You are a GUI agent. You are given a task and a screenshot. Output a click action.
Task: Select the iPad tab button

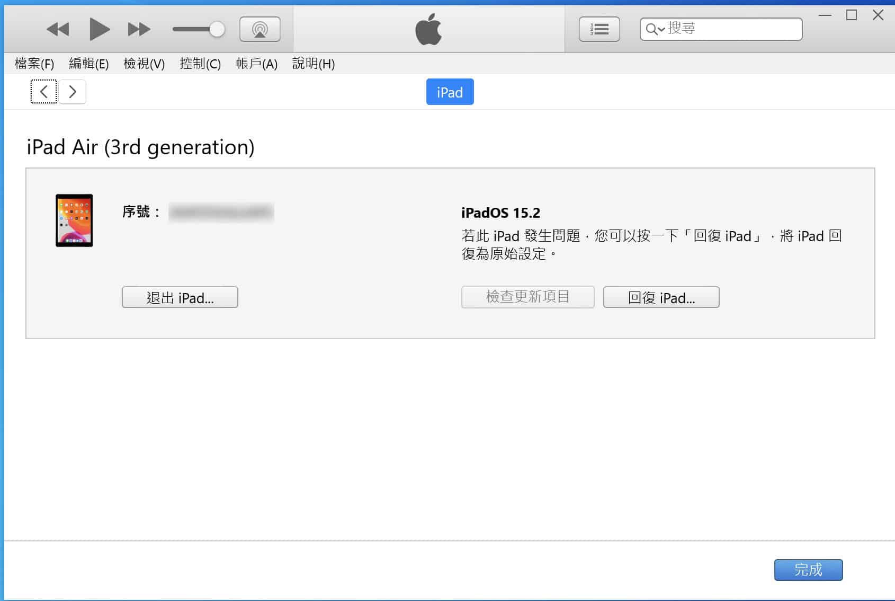450,92
